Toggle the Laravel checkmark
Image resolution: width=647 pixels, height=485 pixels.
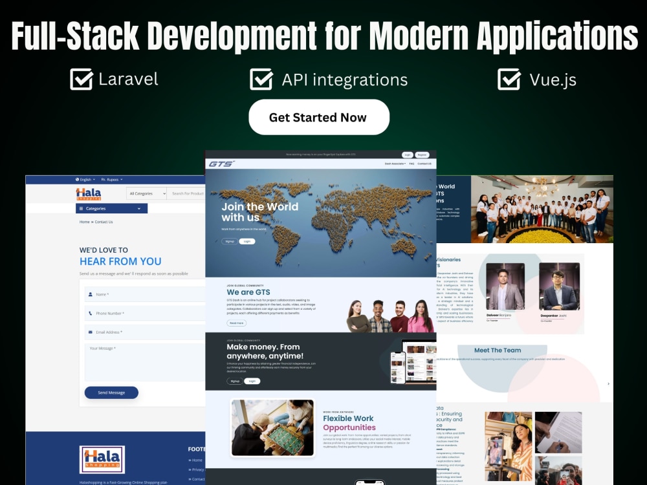80,79
